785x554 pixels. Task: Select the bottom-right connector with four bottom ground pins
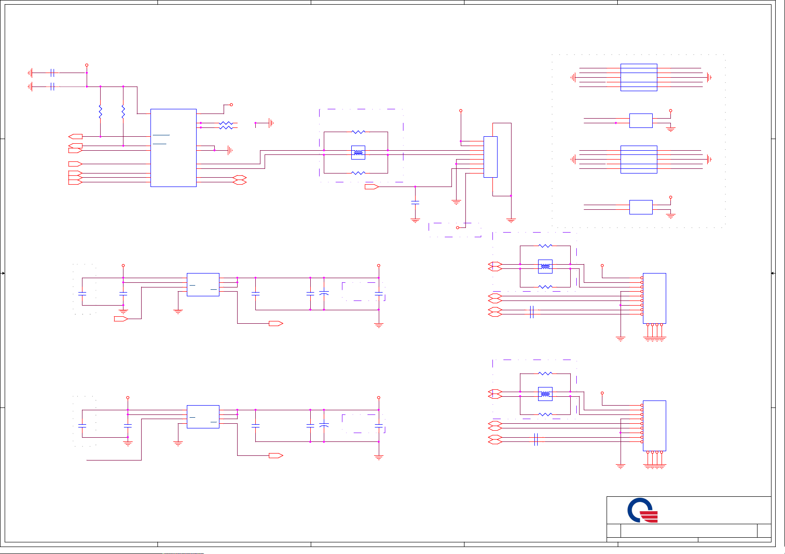[655, 426]
